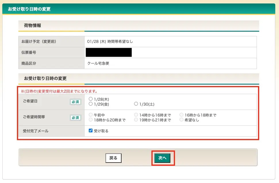Image resolution: width=279 pixels, height=183 pixels.
Task: Choose the 14時から16時まで time slot
Action: [136, 115]
